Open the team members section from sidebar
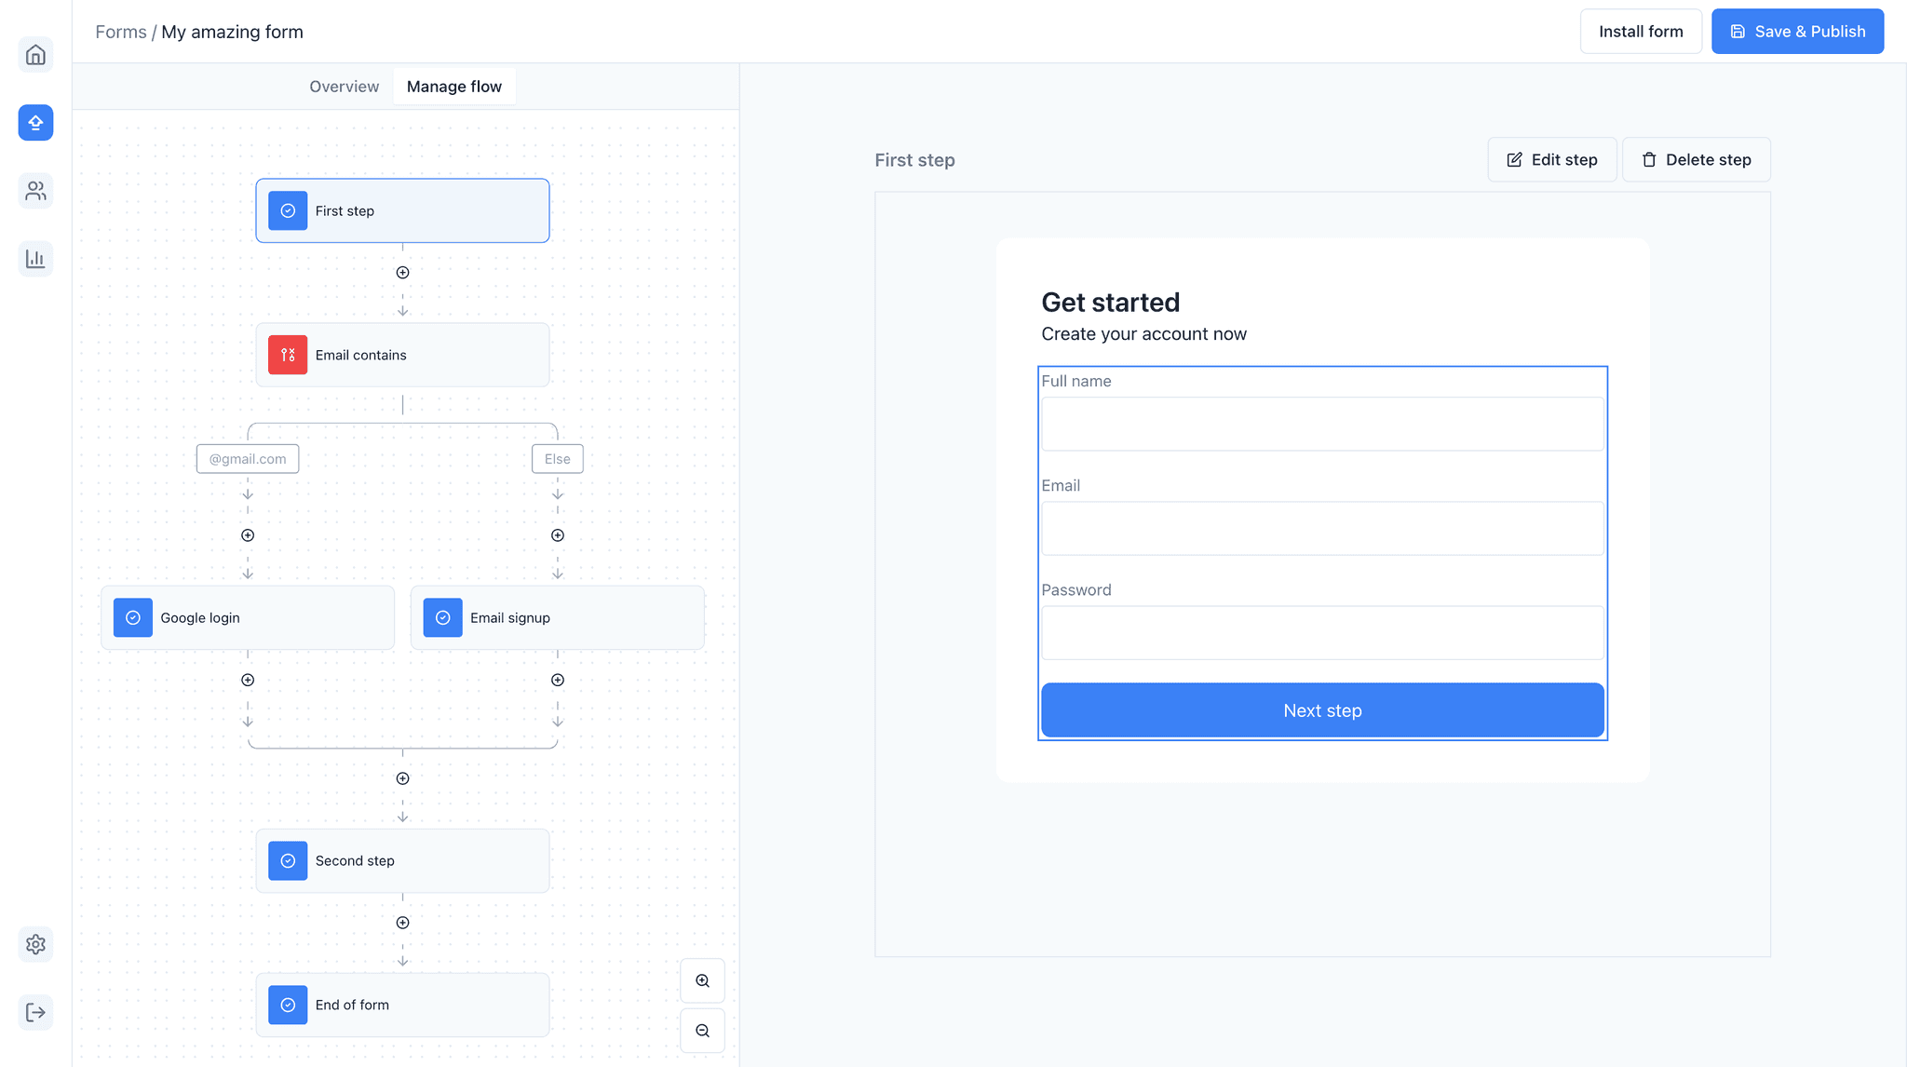The height and width of the screenshot is (1067, 1907). 35,191
